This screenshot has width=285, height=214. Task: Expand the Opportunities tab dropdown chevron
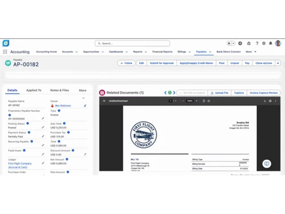103,52
